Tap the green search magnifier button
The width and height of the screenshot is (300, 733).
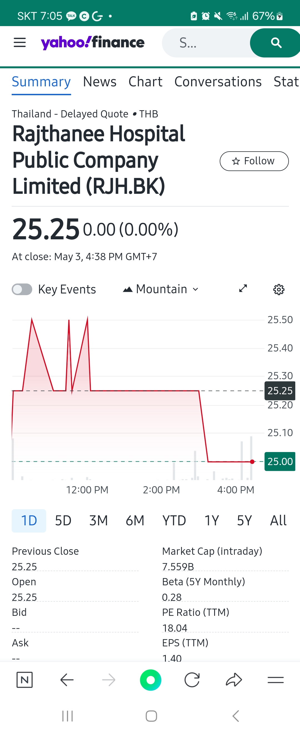click(275, 43)
